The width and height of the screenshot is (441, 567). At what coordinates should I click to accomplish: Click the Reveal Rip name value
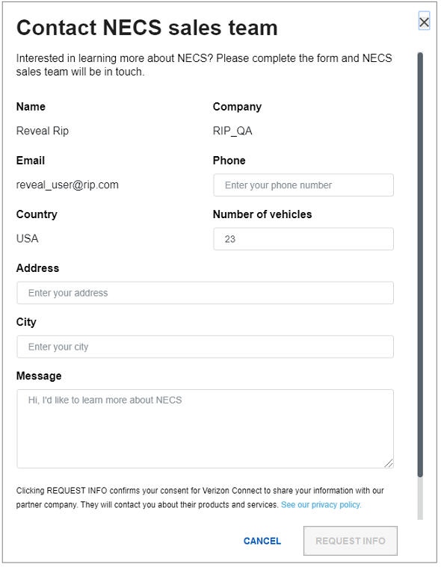[x=43, y=131]
